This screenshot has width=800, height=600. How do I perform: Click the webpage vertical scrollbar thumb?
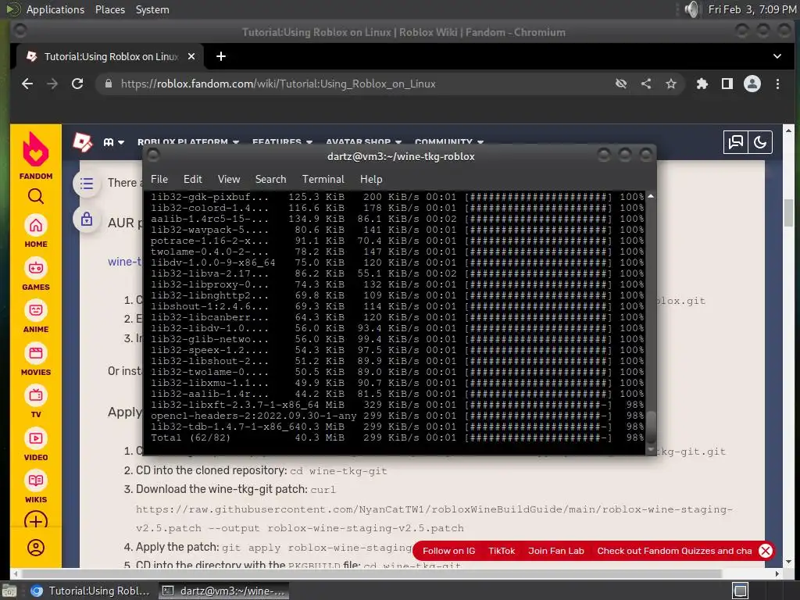point(789,212)
